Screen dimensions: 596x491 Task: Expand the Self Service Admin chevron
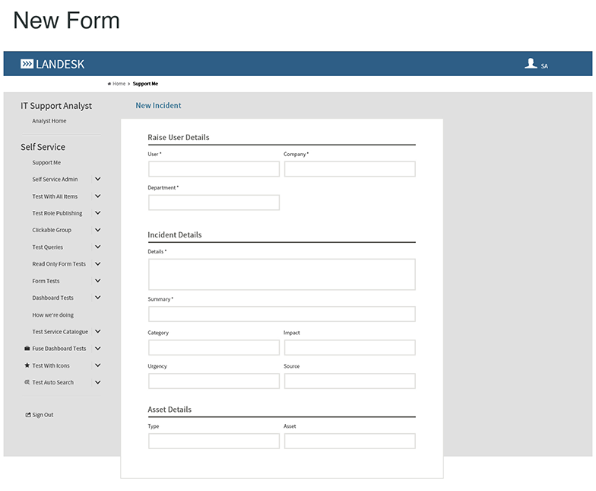[97, 180]
